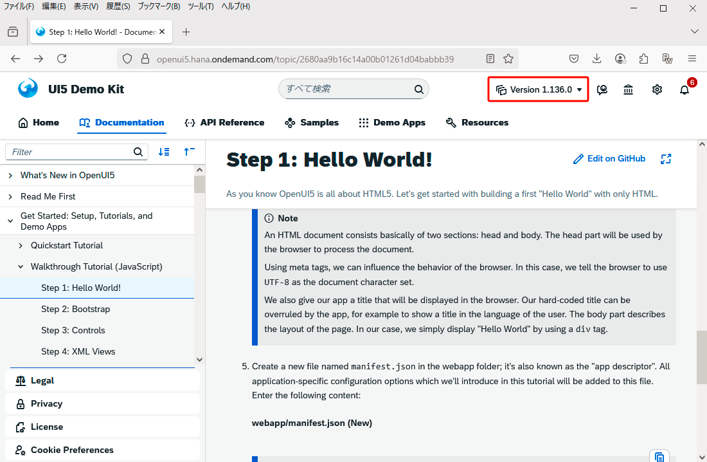
Task: Select the Documentation tab
Action: pyautogui.click(x=121, y=122)
